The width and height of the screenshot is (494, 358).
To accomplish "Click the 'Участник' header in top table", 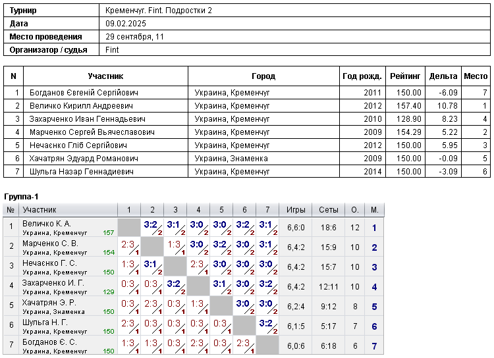I will pyautogui.click(x=105, y=76).
